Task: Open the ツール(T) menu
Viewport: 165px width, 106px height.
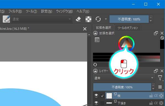Action: [31, 11]
